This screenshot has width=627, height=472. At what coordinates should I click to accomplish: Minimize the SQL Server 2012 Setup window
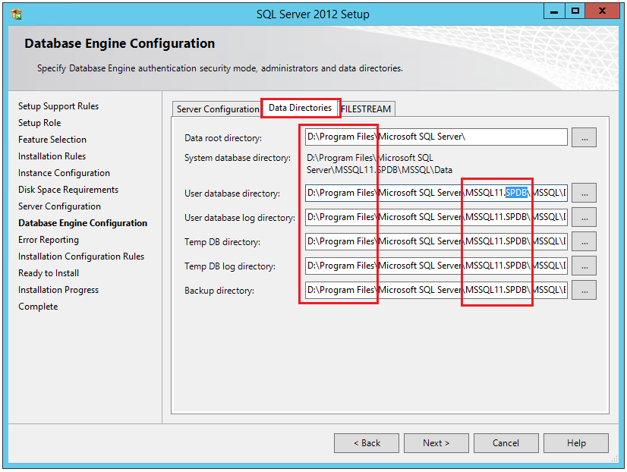point(554,11)
